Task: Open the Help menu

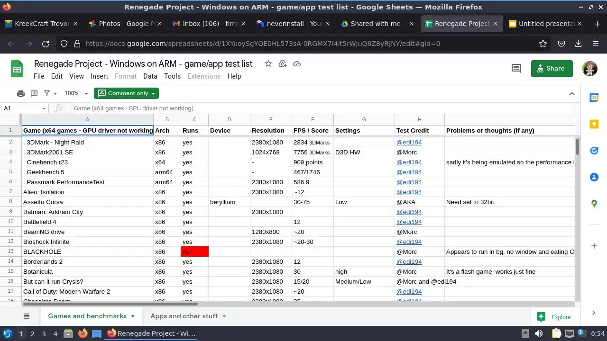Action: pos(234,76)
